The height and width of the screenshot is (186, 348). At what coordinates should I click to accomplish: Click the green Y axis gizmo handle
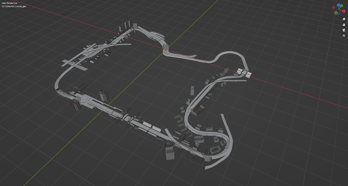(342, 6)
